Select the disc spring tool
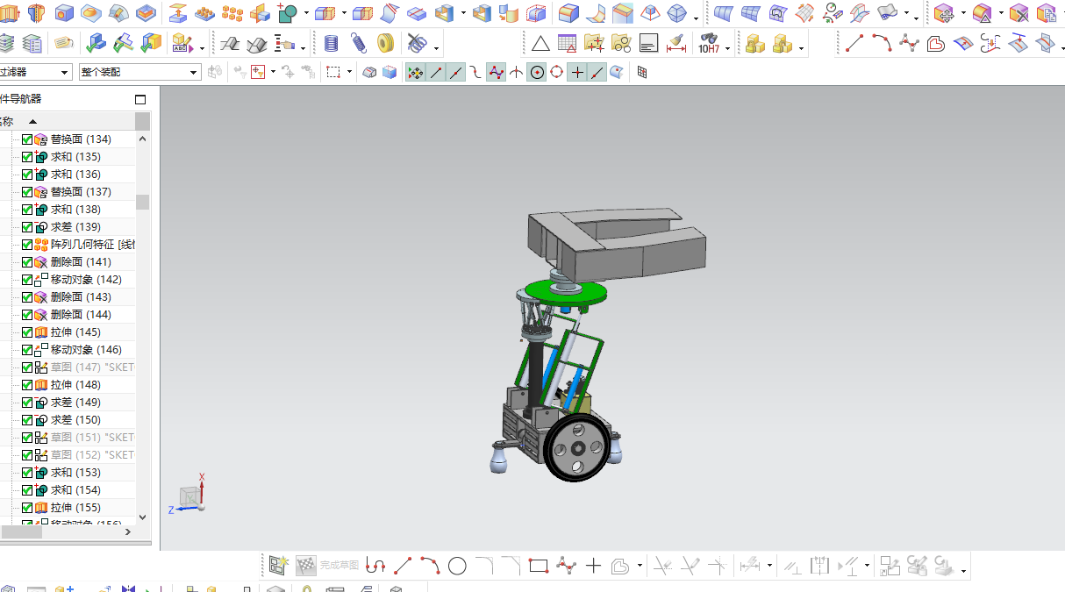 coord(385,43)
